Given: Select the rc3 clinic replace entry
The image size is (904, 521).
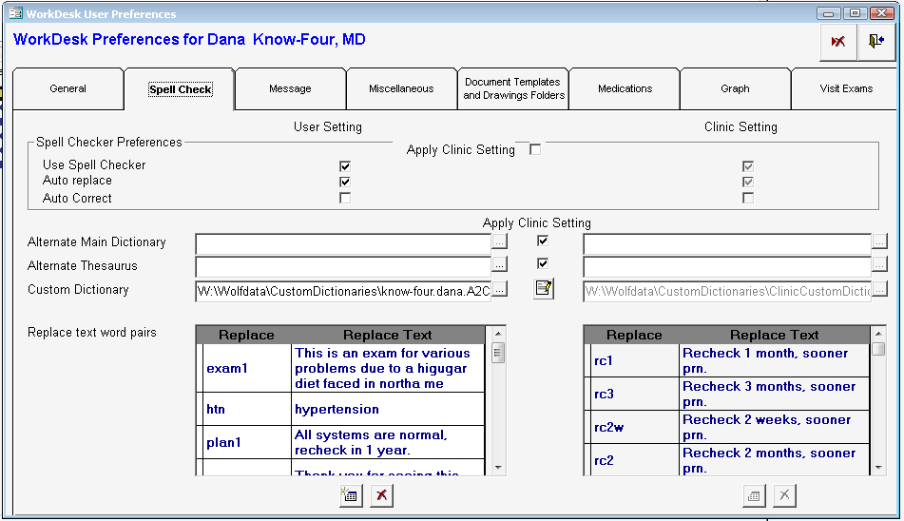Looking at the screenshot, I should pos(635,395).
